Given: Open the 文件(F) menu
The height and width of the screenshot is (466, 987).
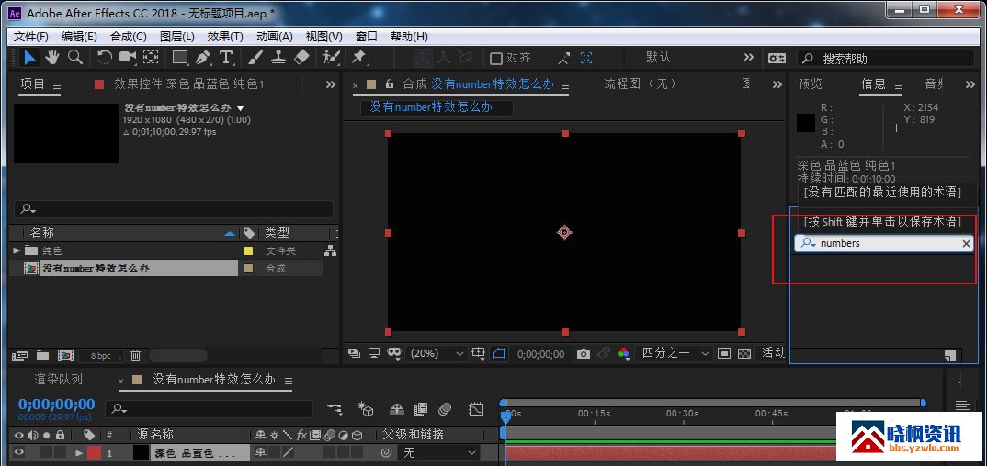Looking at the screenshot, I should point(31,37).
